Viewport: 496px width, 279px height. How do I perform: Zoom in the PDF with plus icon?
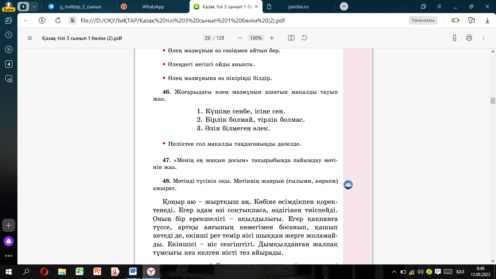(x=272, y=38)
